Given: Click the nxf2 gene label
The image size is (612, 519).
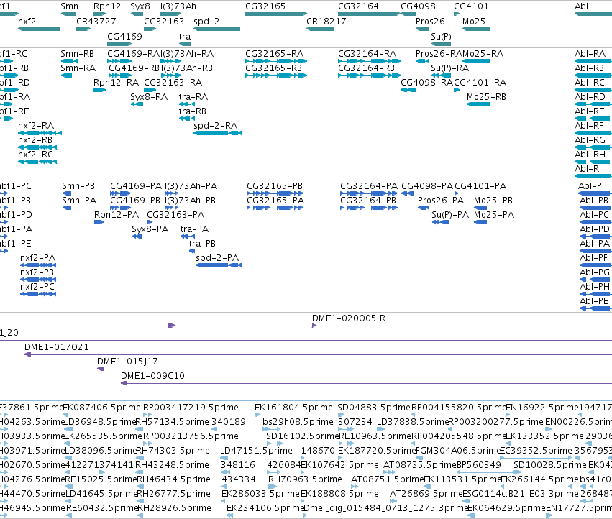Looking at the screenshot, I should coord(27,22).
